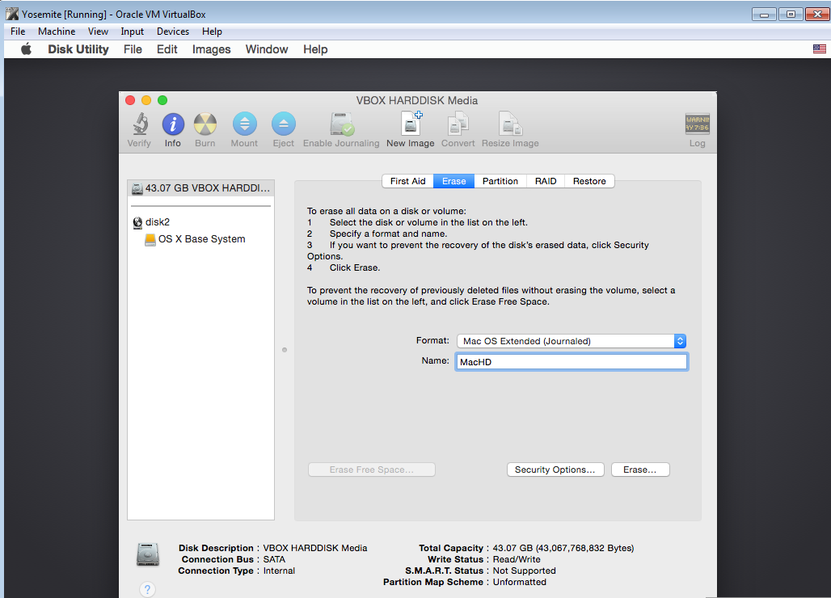This screenshot has width=831, height=598.
Task: Select the Erase tab
Action: (453, 181)
